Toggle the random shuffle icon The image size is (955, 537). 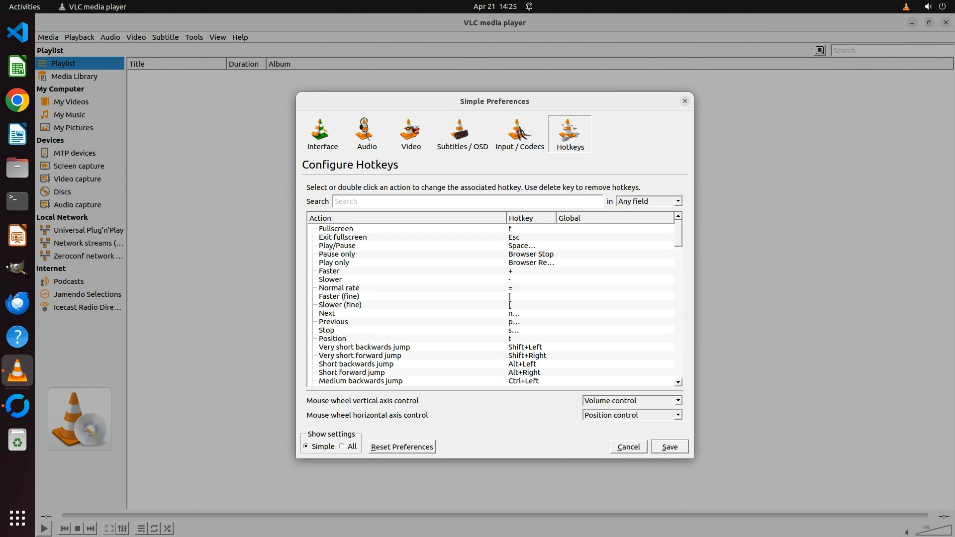[x=168, y=529]
